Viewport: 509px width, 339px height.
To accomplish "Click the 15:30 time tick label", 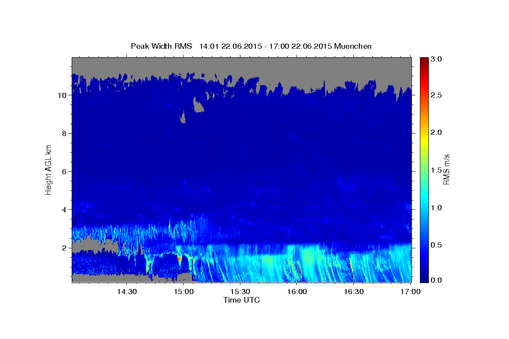I will point(240,292).
